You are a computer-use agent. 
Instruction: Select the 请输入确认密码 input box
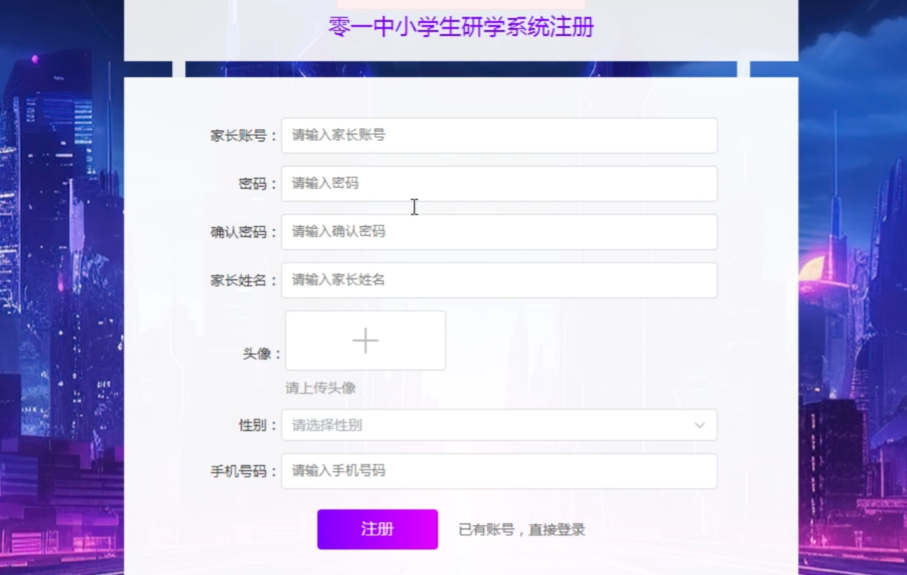click(x=499, y=232)
